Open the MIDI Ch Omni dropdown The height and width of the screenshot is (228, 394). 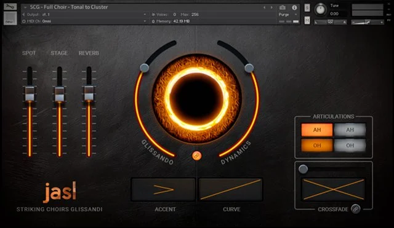click(84, 22)
